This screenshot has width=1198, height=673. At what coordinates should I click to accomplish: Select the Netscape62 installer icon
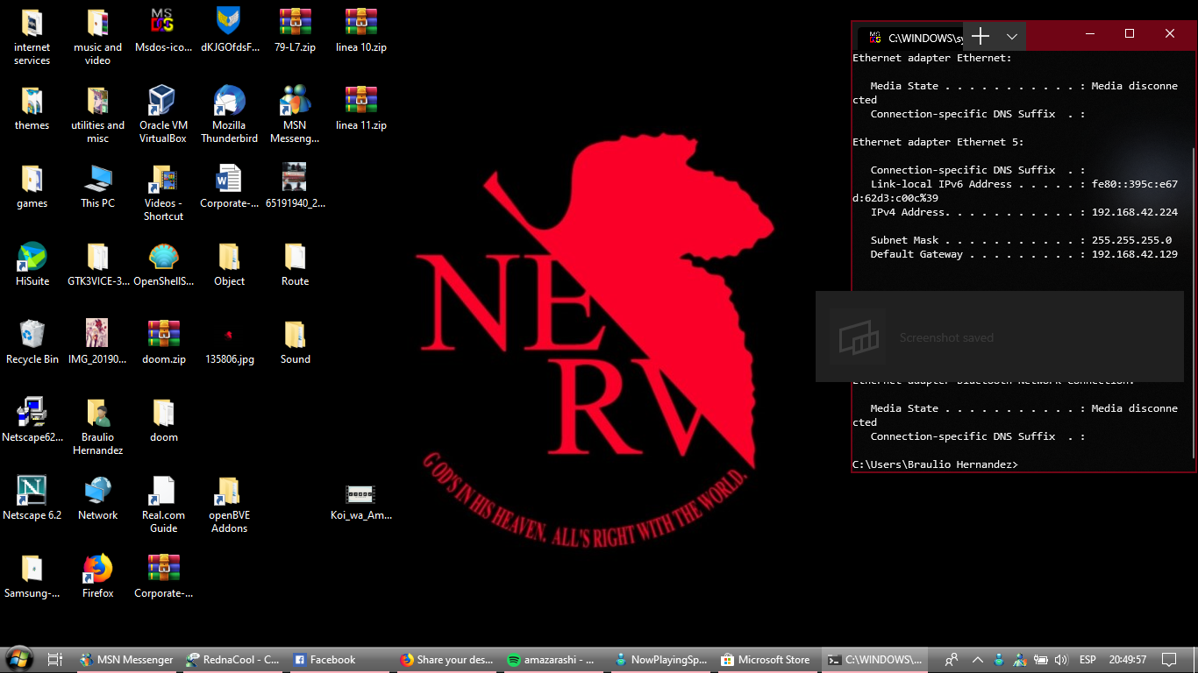tap(32, 412)
